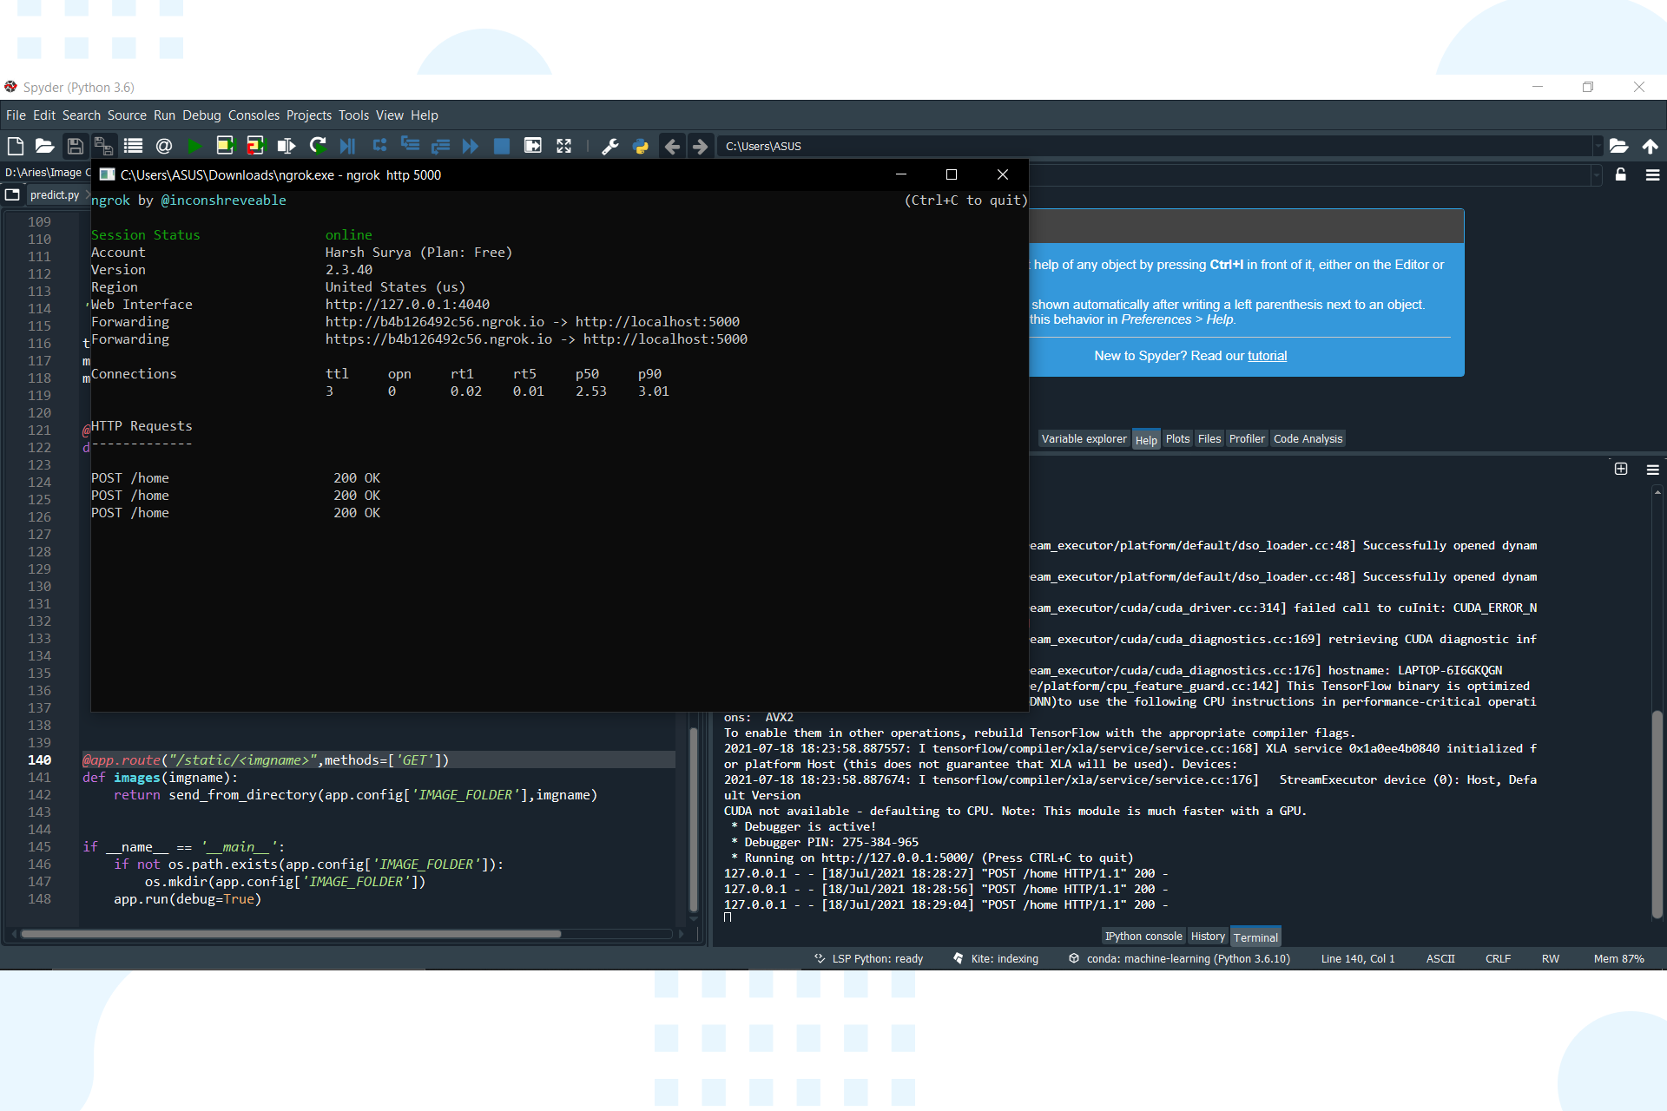Open the Consoles menu
The height and width of the screenshot is (1111, 1667).
tap(254, 115)
